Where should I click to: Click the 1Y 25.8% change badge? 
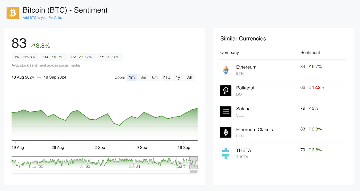[x=110, y=57]
